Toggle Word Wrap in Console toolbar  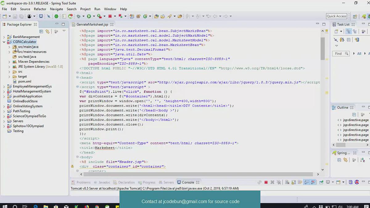300,182
